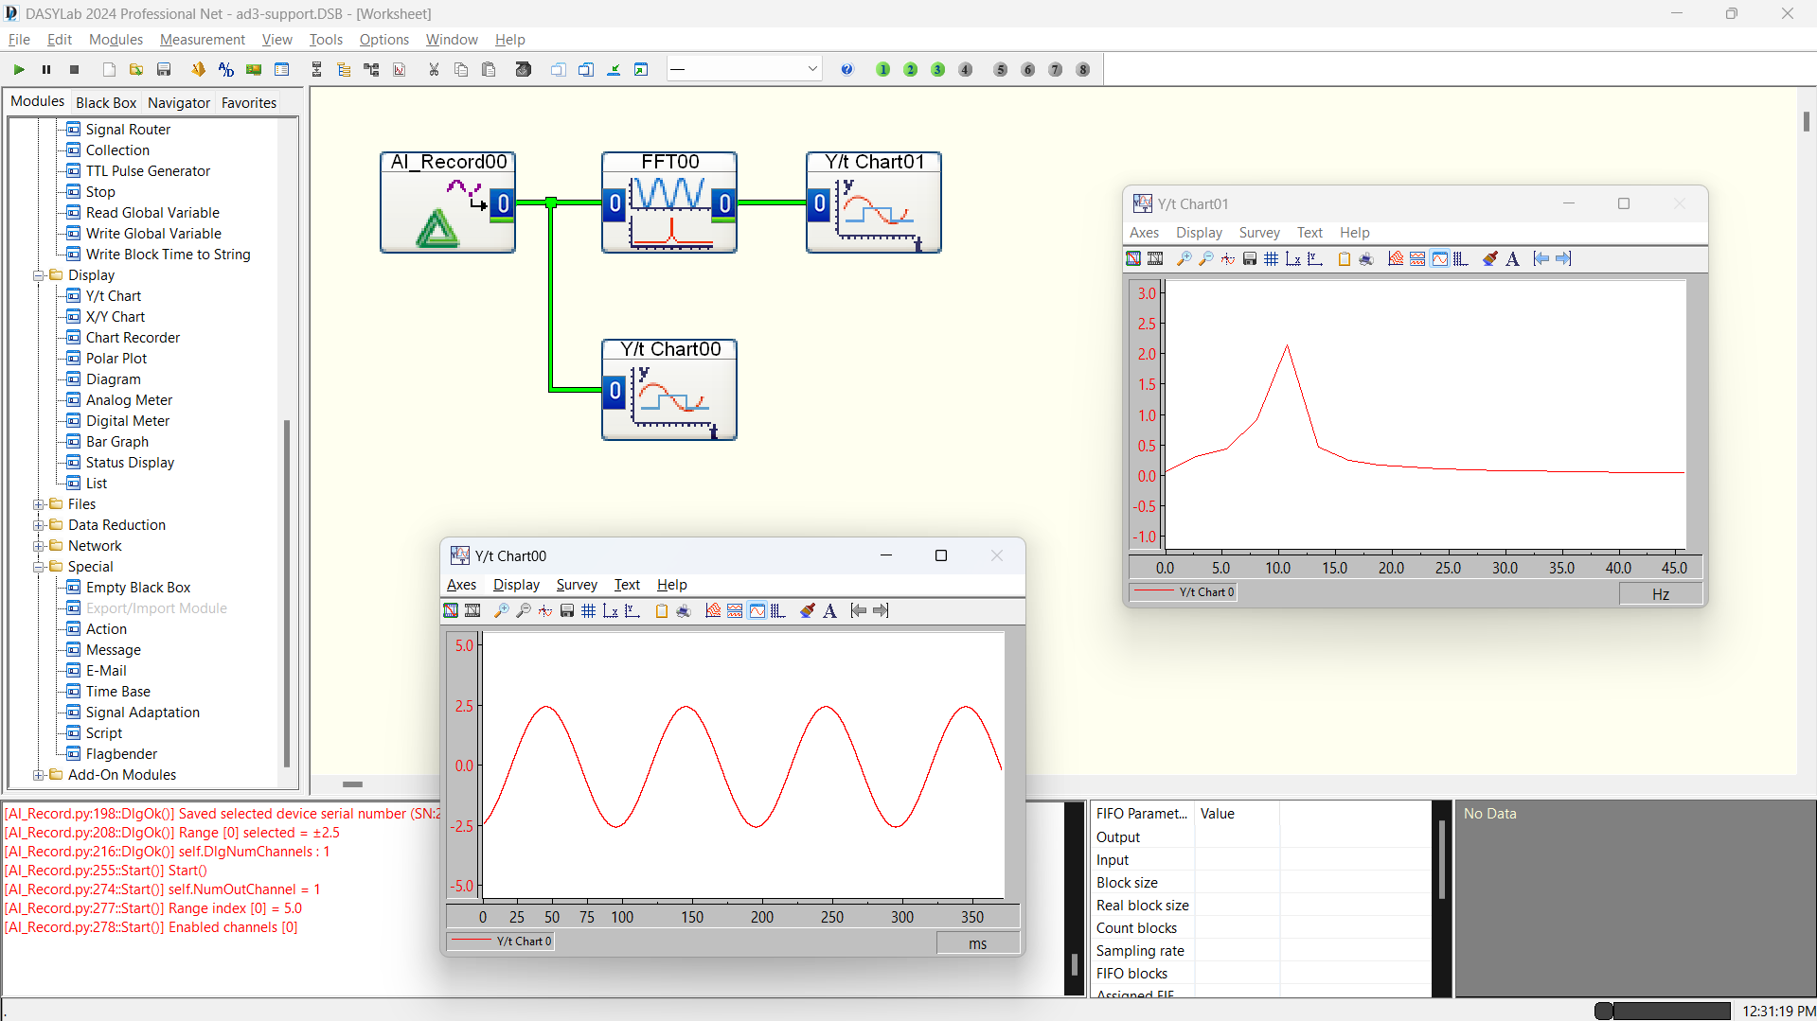
Task: Toggle display function bar 1
Action: (882, 69)
